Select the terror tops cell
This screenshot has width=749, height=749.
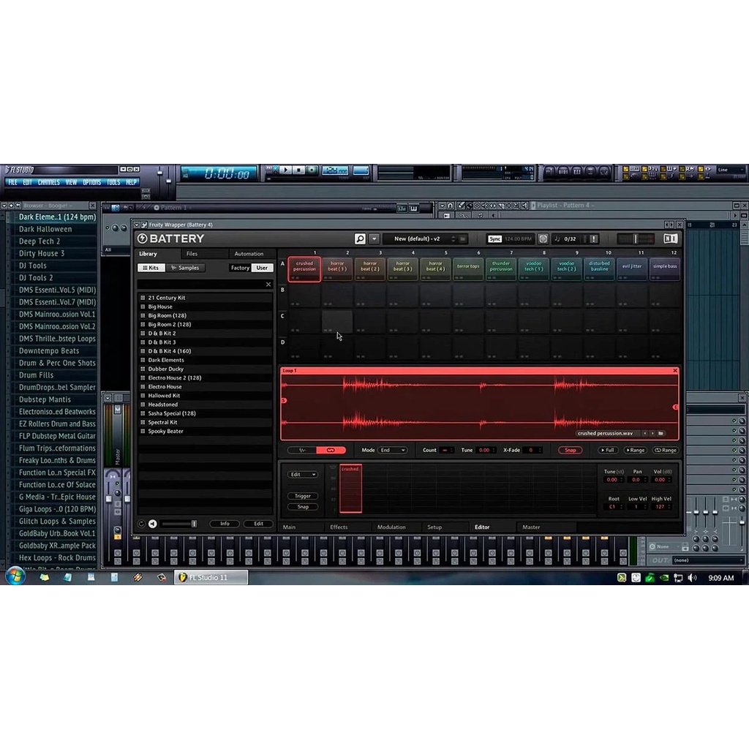(x=468, y=269)
